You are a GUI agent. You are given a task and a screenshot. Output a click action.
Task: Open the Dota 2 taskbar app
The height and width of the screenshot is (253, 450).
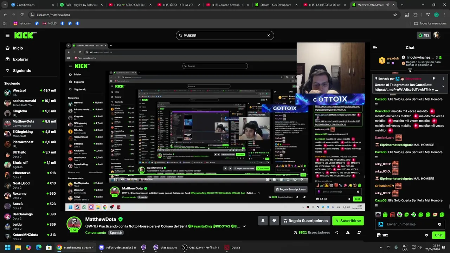[232, 247]
